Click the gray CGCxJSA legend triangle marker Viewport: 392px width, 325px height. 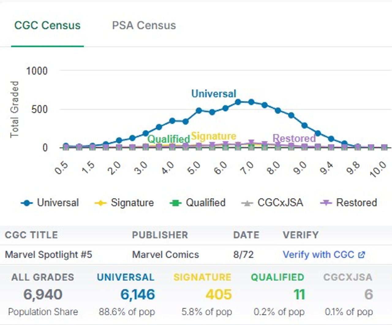(247, 203)
